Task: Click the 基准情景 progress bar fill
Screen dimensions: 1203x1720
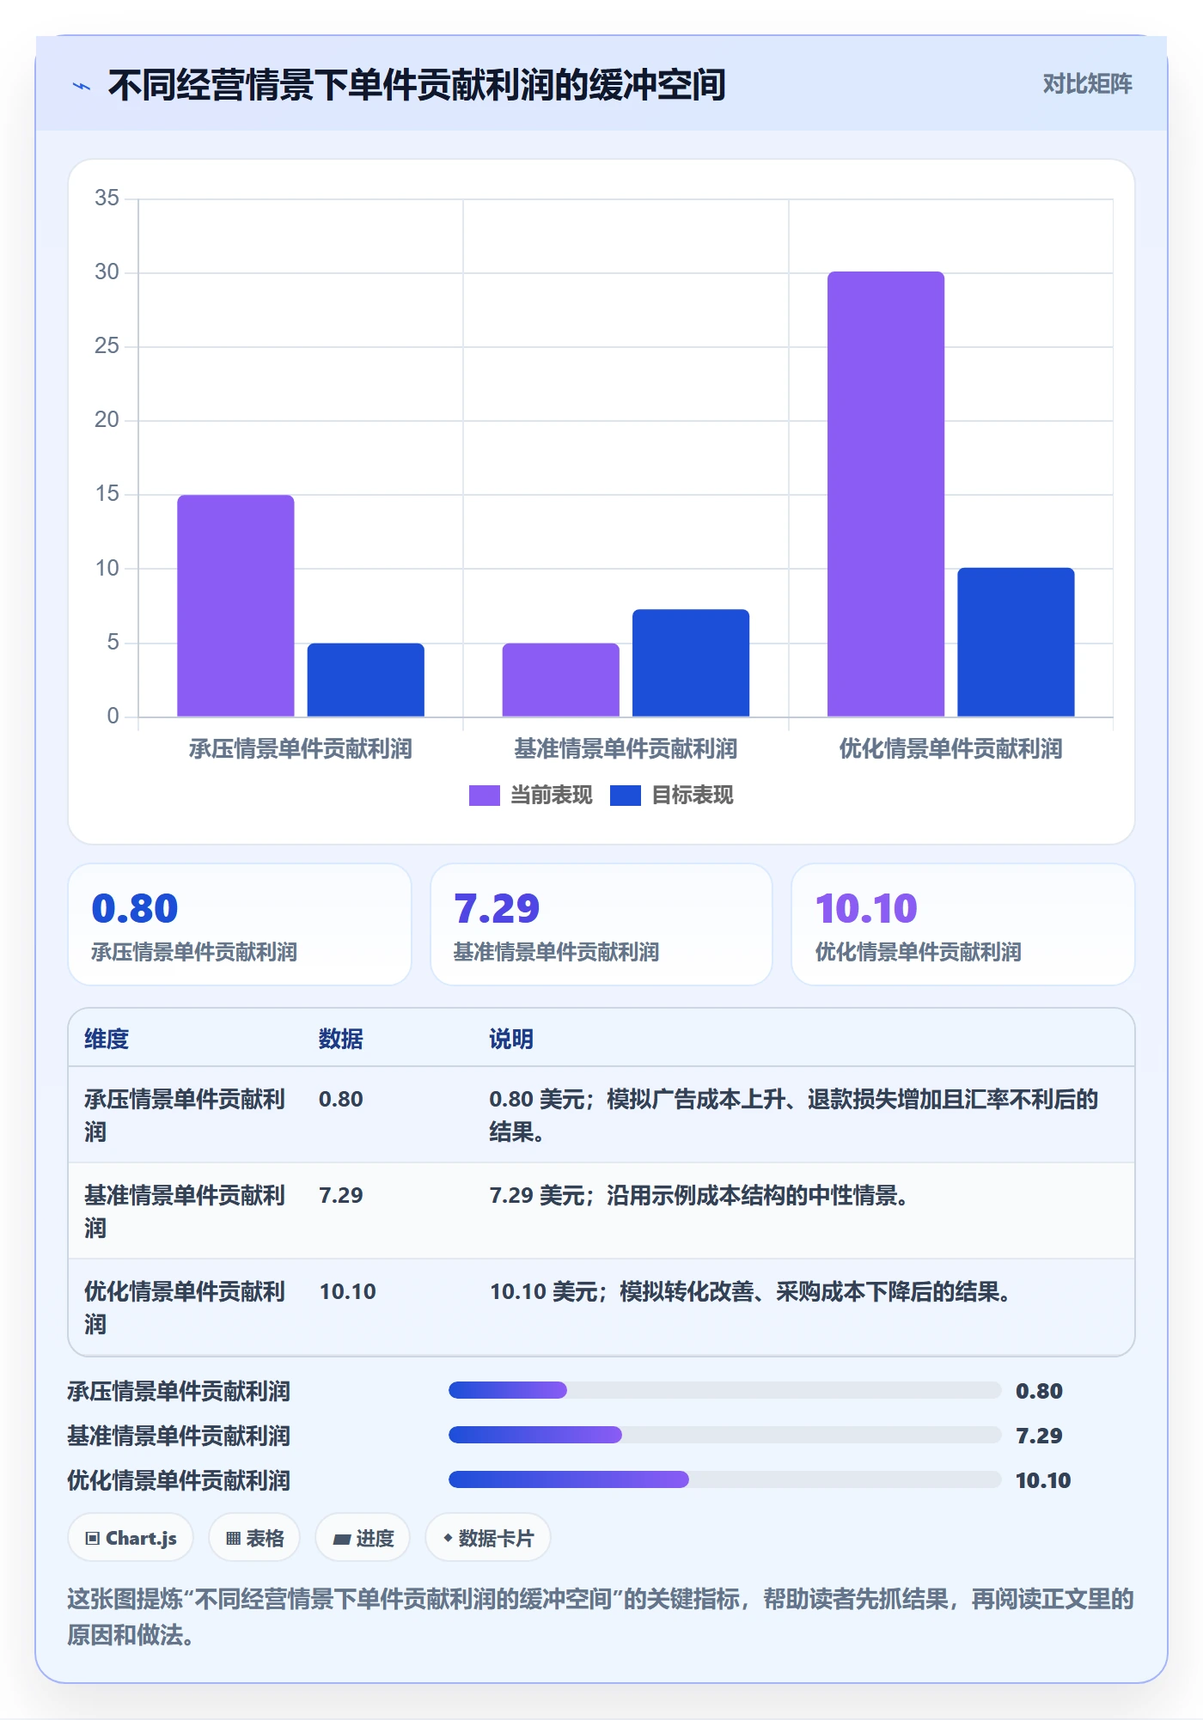Action: pyautogui.click(x=535, y=1435)
